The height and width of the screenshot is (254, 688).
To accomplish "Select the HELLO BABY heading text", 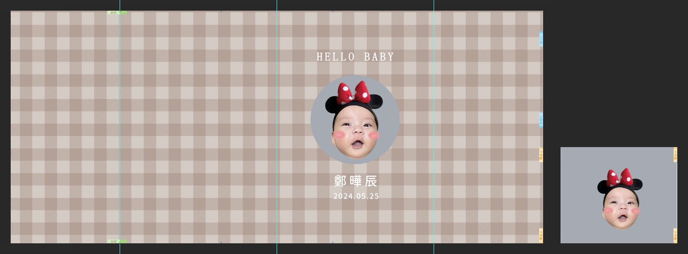I will (355, 57).
